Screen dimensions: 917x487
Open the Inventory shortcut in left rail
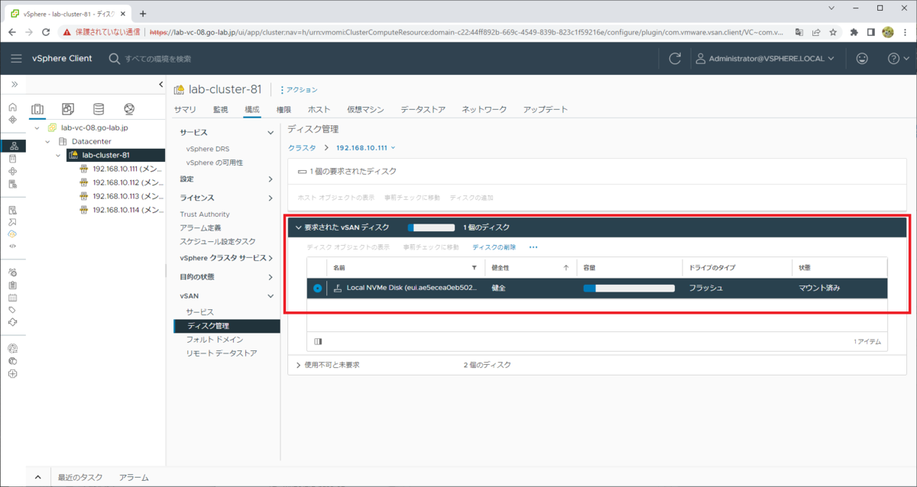tap(12, 146)
